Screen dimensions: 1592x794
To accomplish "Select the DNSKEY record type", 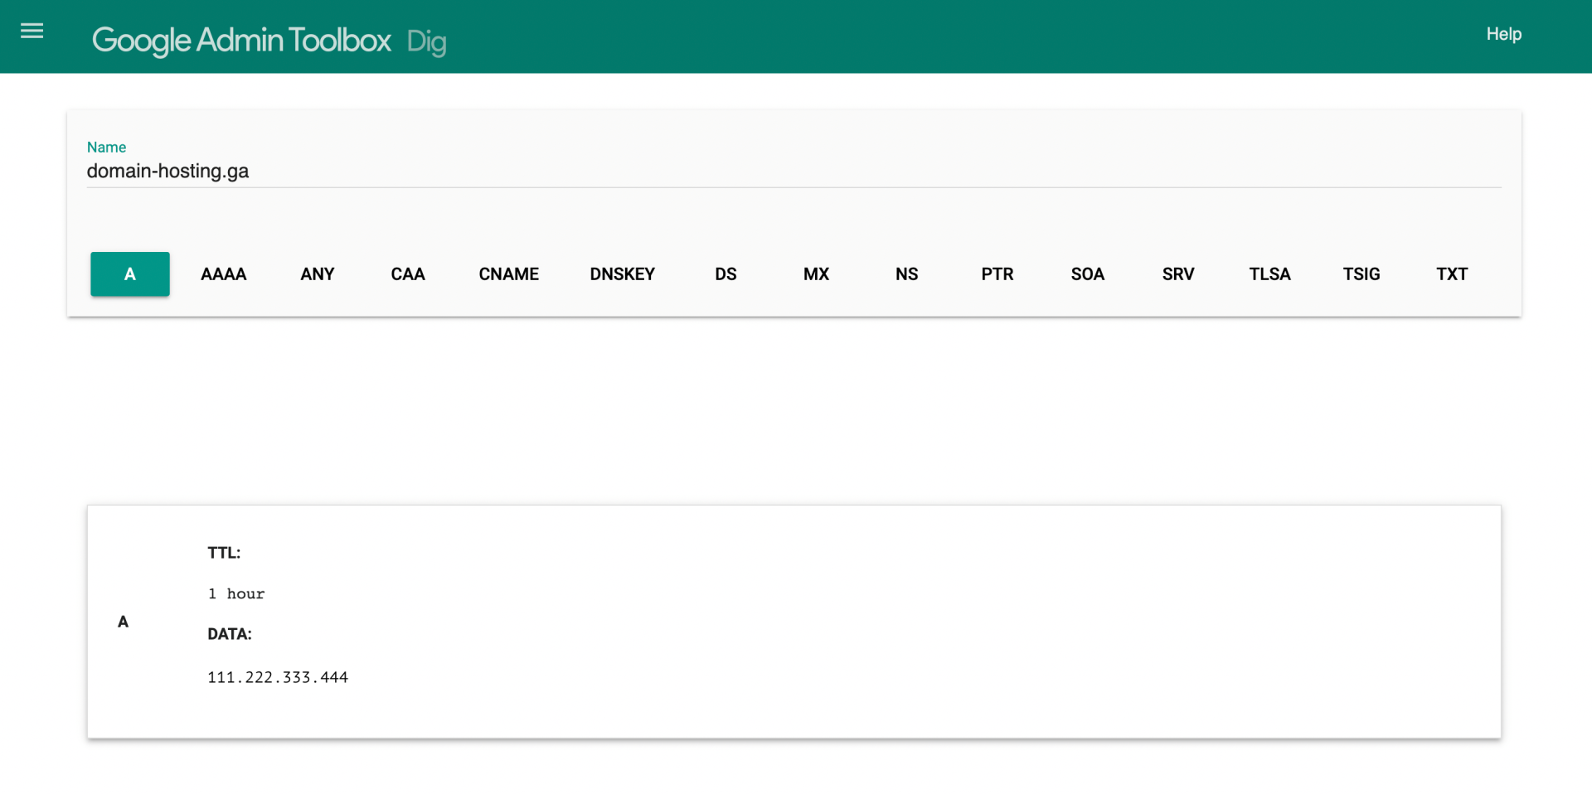I will tap(622, 274).
